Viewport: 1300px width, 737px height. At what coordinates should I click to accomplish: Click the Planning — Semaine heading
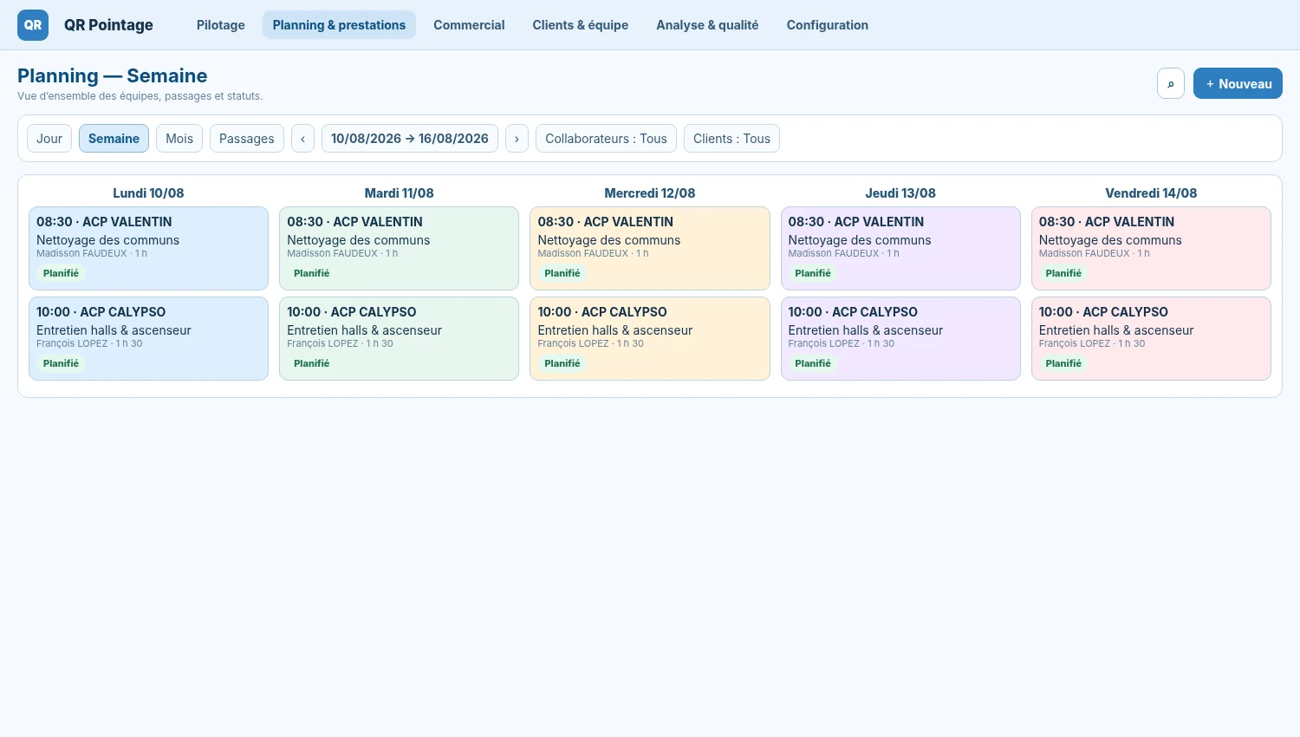(113, 75)
